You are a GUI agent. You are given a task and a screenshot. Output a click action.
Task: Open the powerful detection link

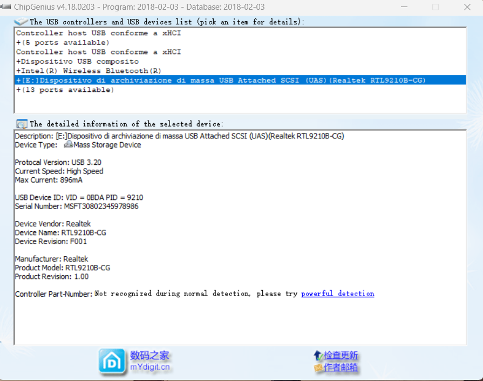(338, 293)
